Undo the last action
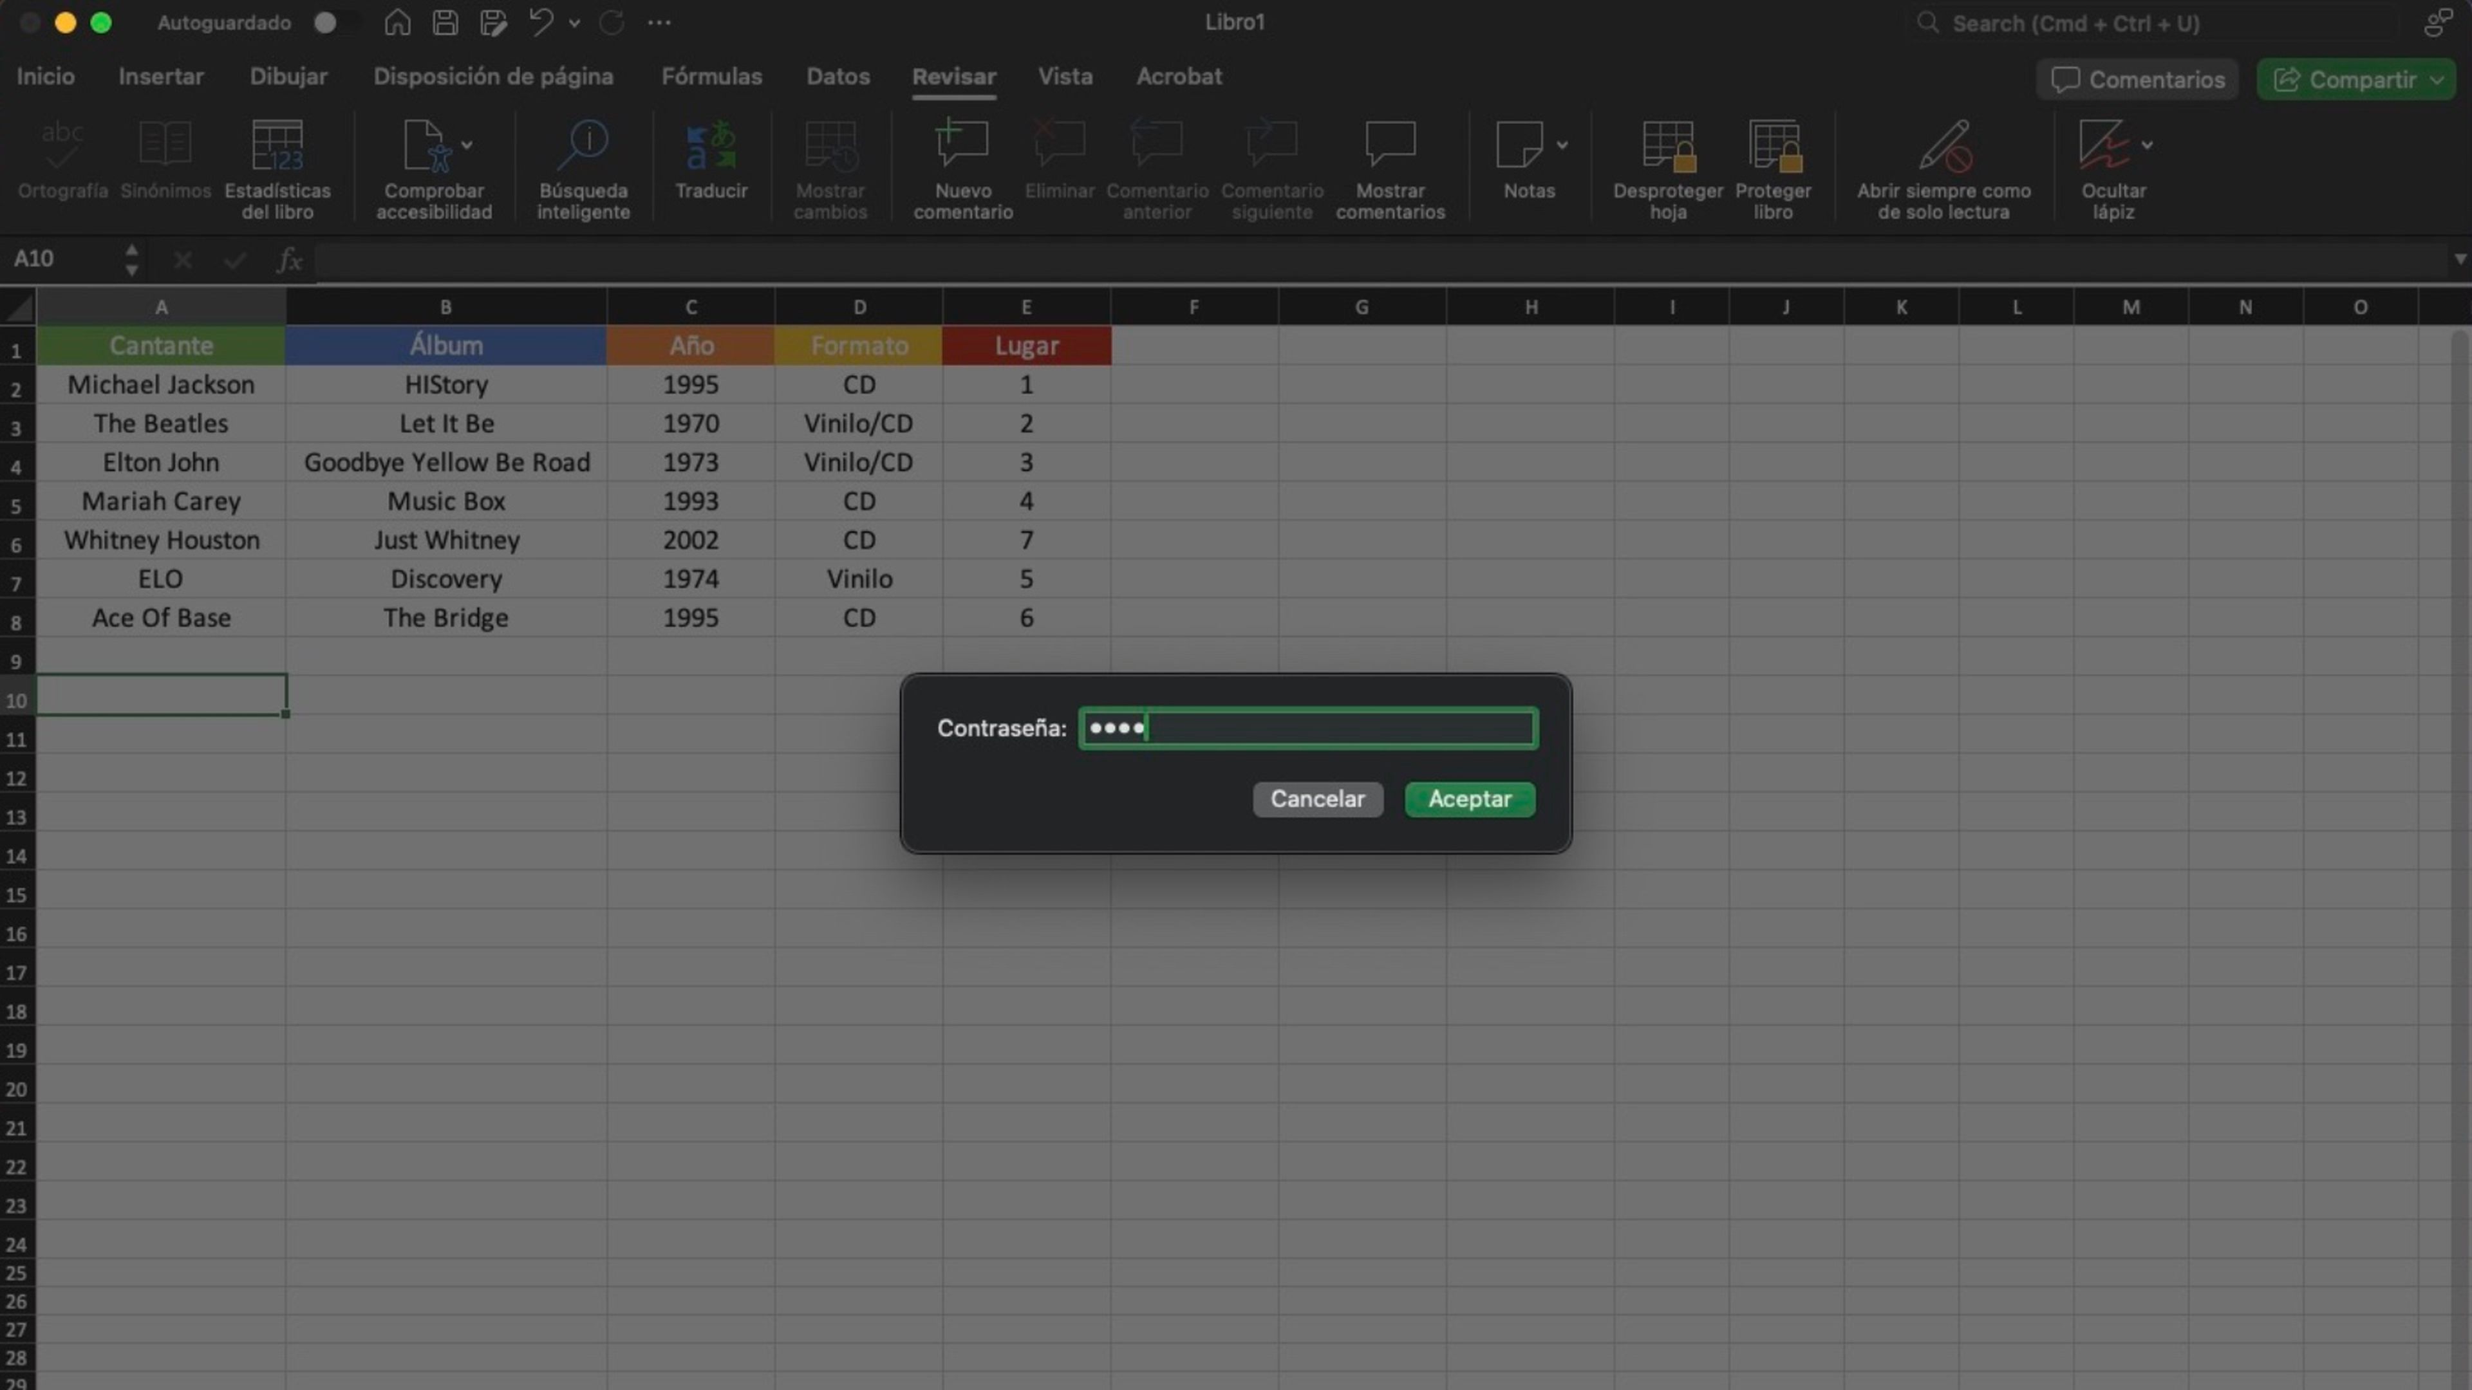 click(541, 22)
